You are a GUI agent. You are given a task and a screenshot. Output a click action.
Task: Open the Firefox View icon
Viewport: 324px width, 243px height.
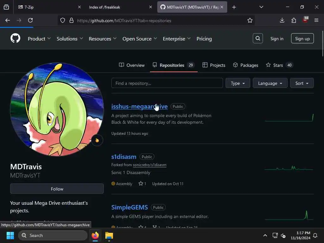tap(6, 7)
